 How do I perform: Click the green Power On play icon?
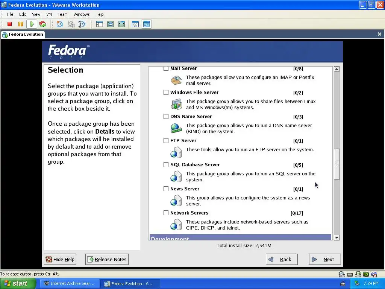coord(32,24)
